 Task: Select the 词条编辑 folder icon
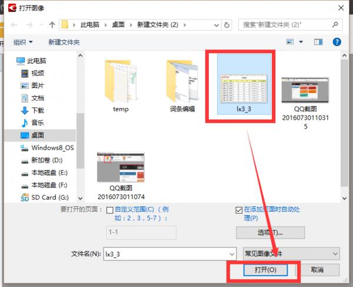click(x=182, y=81)
